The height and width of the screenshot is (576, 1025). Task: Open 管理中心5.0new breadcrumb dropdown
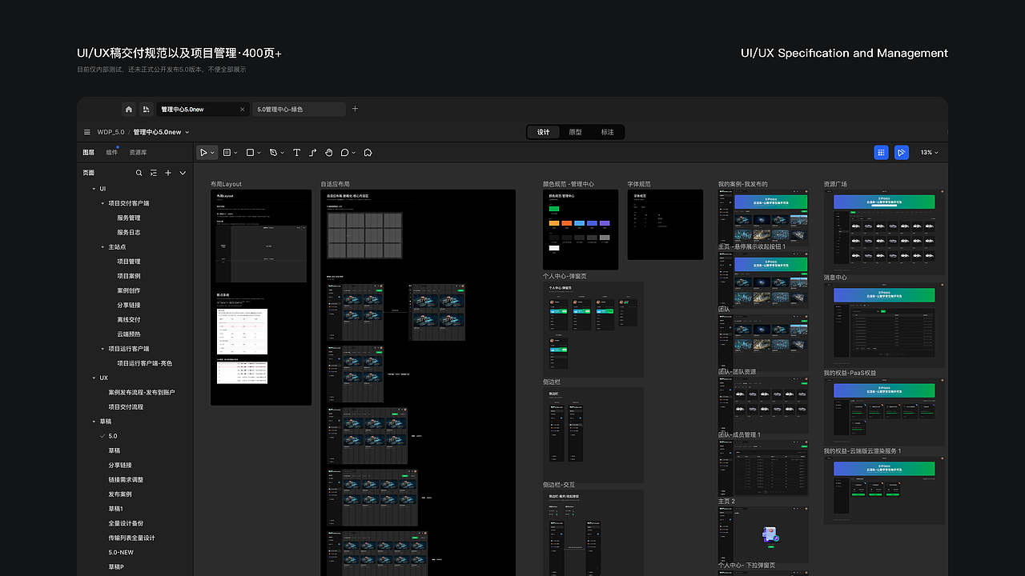187,132
